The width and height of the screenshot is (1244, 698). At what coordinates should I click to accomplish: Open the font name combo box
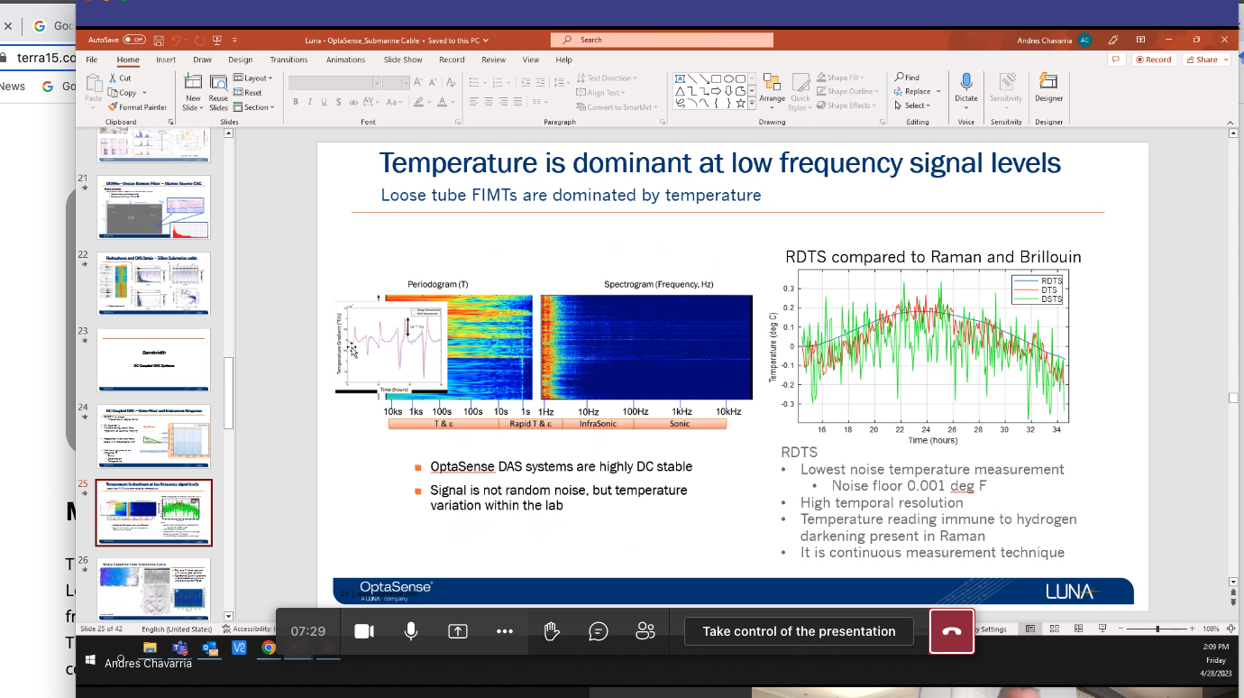point(334,83)
